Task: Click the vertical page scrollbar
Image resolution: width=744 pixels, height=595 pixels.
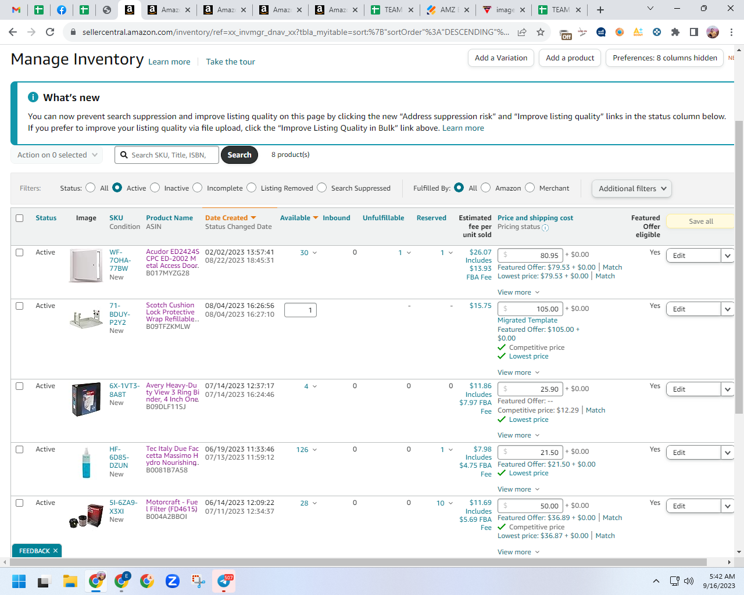Action: [x=739, y=267]
